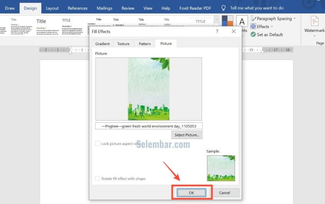Screen dimensions: 325x204
Task: Open the Fonts theme icon
Action: click(242, 21)
